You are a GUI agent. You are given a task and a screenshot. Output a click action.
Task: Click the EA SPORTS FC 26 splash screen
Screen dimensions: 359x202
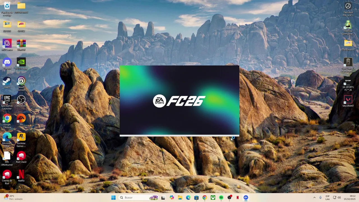tap(179, 101)
